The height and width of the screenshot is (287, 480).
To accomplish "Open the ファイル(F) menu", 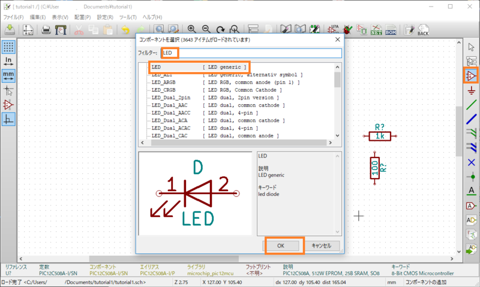I will tap(13, 17).
